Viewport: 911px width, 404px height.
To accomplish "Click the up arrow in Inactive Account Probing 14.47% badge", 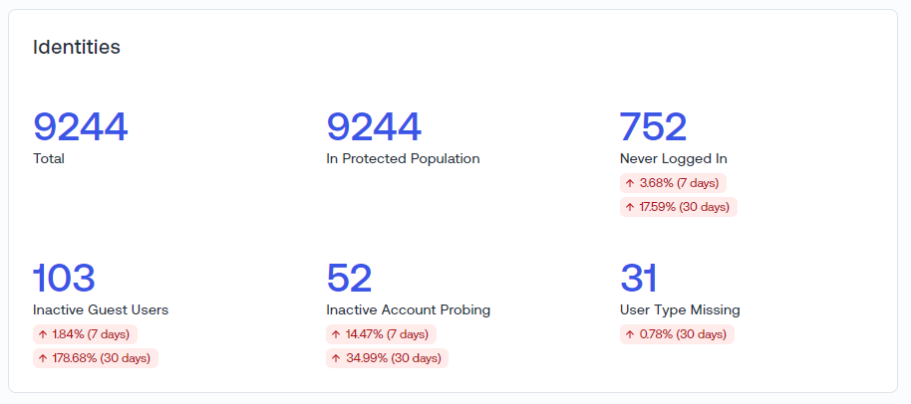I will coord(336,334).
